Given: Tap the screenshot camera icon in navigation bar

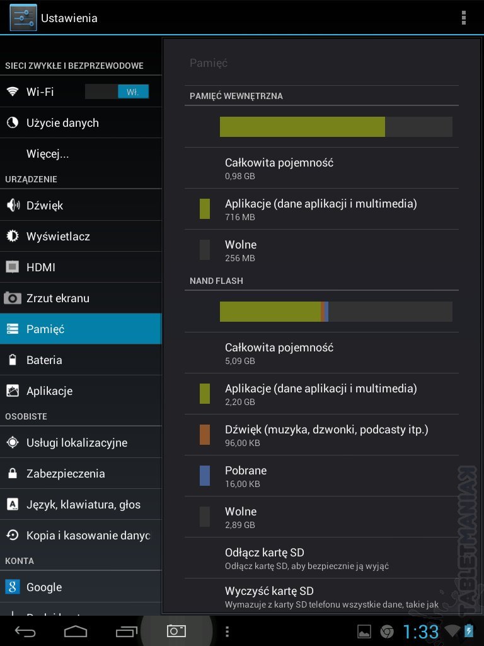Looking at the screenshot, I should click(x=176, y=631).
